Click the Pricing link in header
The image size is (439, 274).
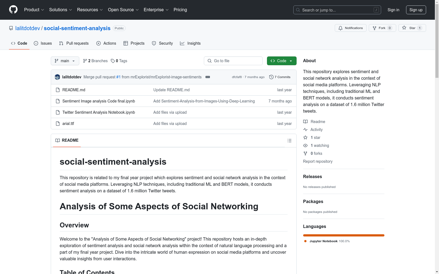[180, 10]
